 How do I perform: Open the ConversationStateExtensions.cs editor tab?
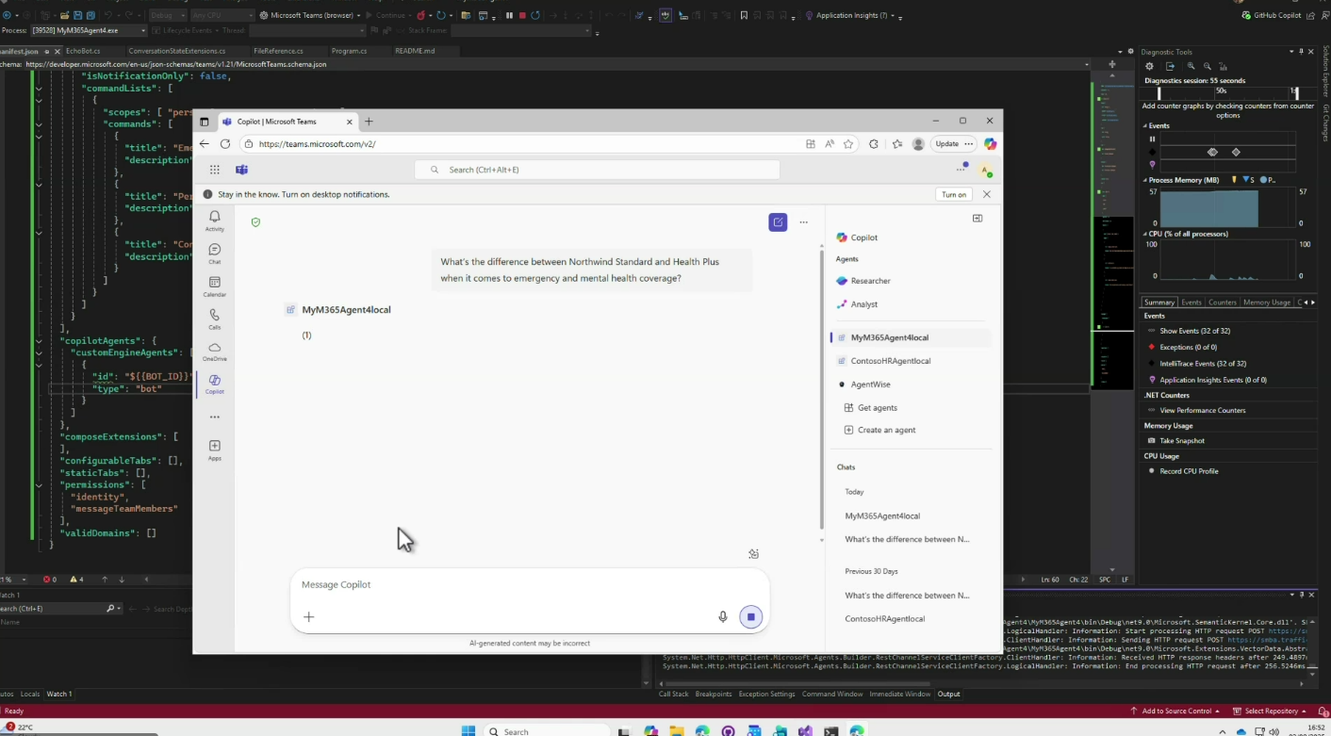pos(177,51)
